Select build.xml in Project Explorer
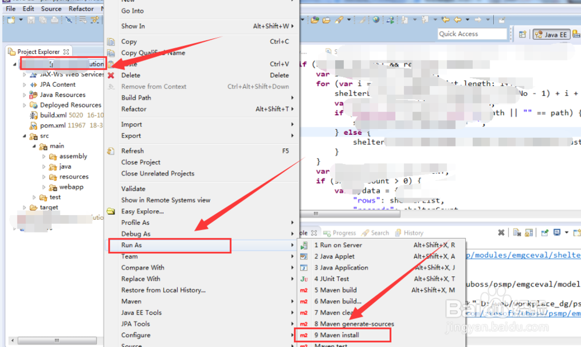 pyautogui.click(x=53, y=115)
